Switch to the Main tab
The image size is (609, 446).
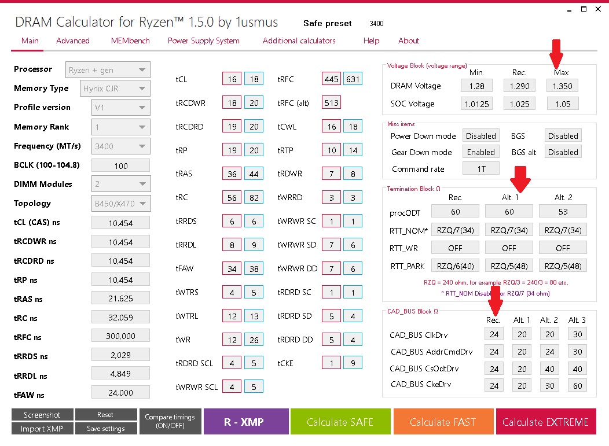point(30,40)
